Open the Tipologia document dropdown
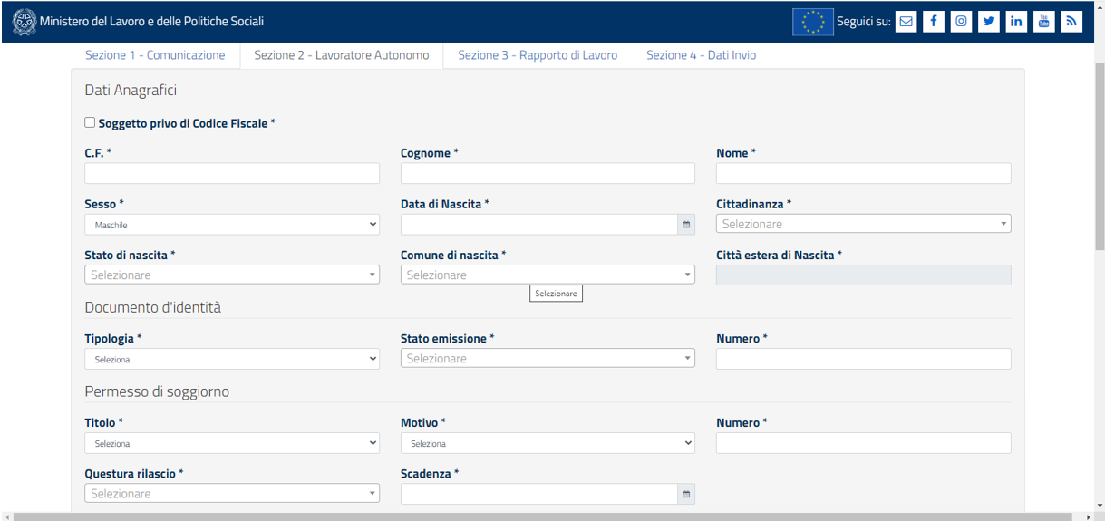The width and height of the screenshot is (1105, 521). click(232, 359)
